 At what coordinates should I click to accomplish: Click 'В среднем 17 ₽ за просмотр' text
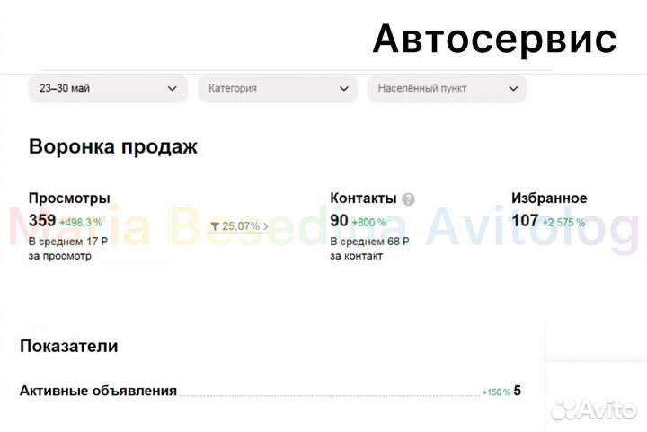click(68, 249)
